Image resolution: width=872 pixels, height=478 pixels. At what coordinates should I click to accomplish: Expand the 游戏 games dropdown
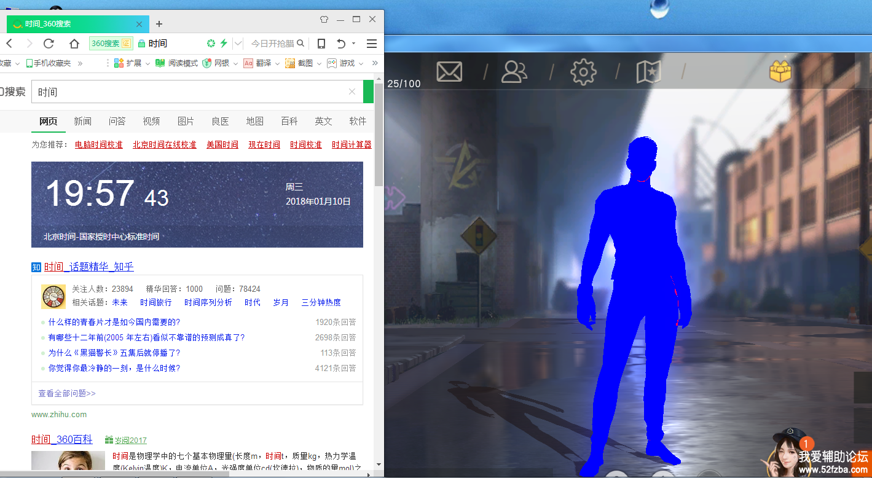[x=361, y=63]
